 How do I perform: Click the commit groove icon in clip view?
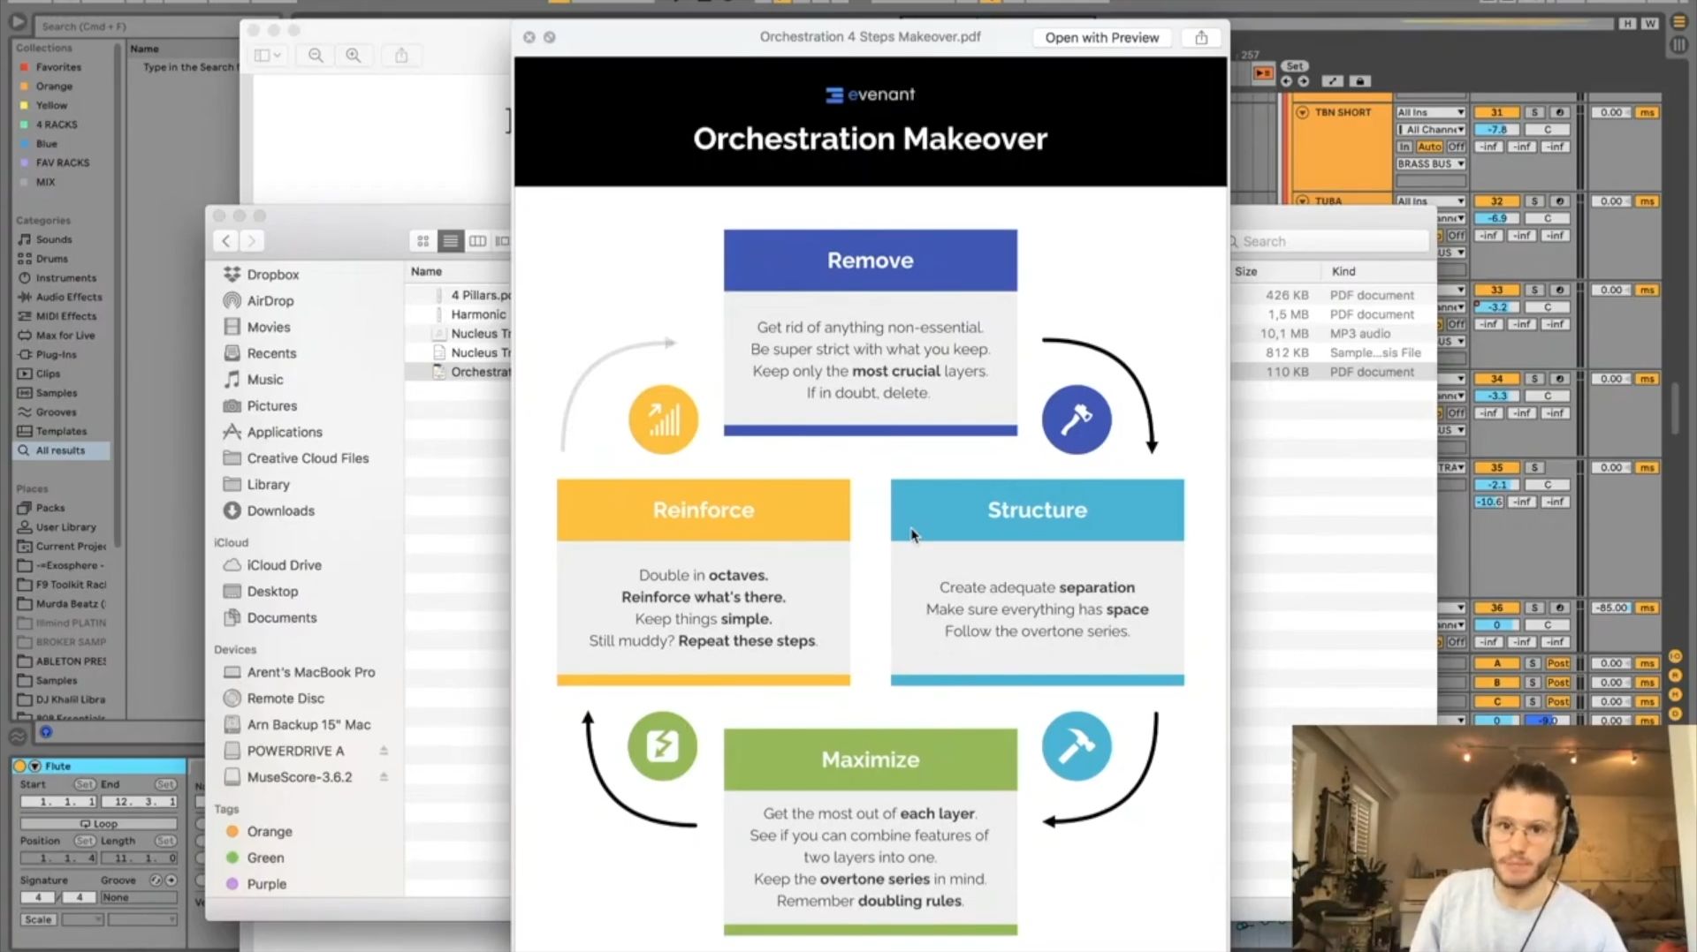click(171, 880)
